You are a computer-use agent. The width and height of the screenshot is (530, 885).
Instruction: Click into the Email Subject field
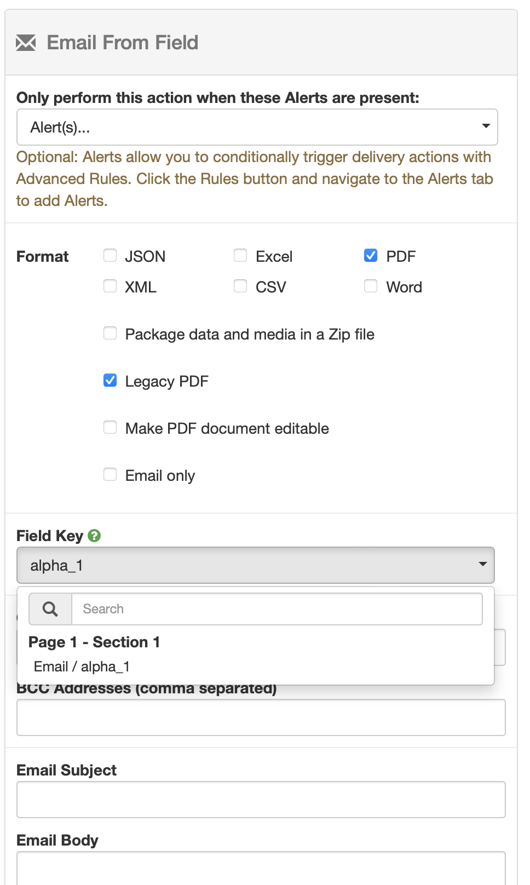tap(261, 800)
